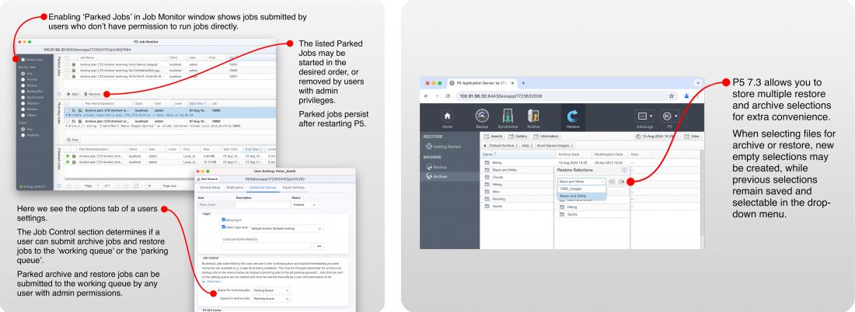
Task: Open the View toolbar button
Action: point(692,136)
